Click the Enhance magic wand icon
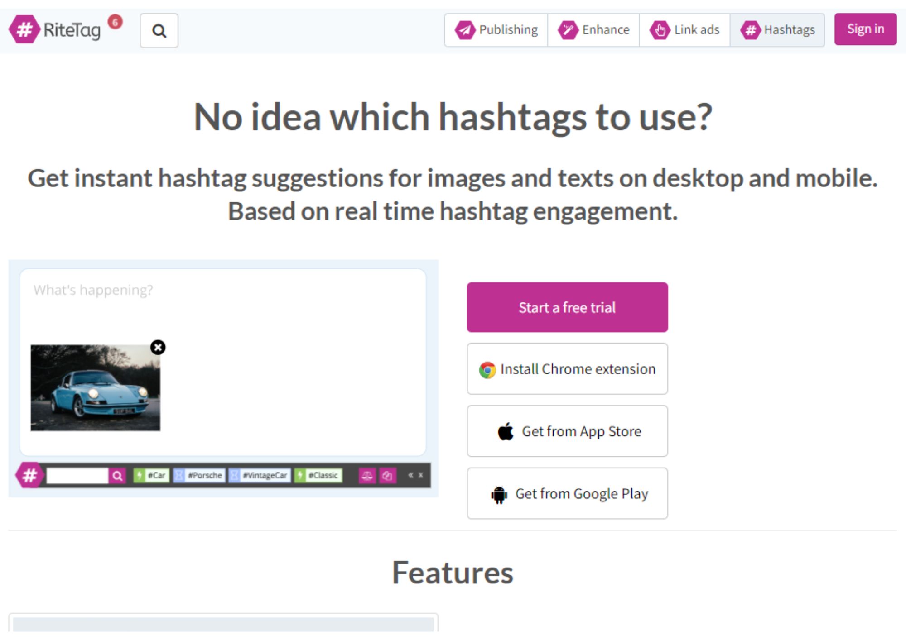 pyautogui.click(x=568, y=30)
